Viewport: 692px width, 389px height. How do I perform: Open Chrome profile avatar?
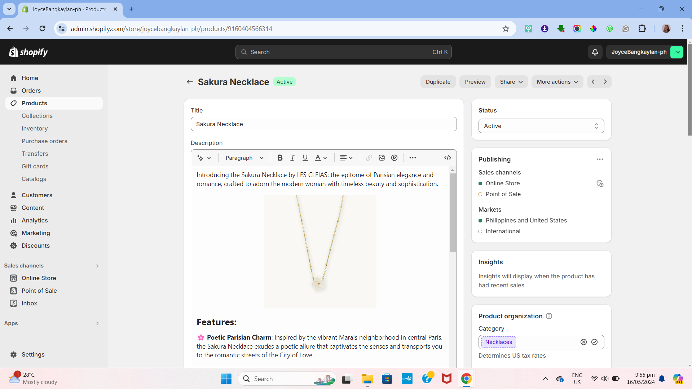pyautogui.click(x=666, y=29)
